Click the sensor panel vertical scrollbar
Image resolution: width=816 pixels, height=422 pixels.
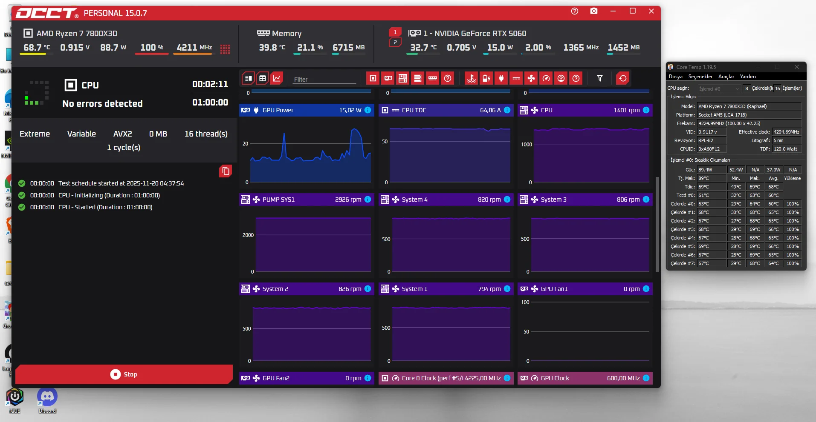click(x=657, y=224)
